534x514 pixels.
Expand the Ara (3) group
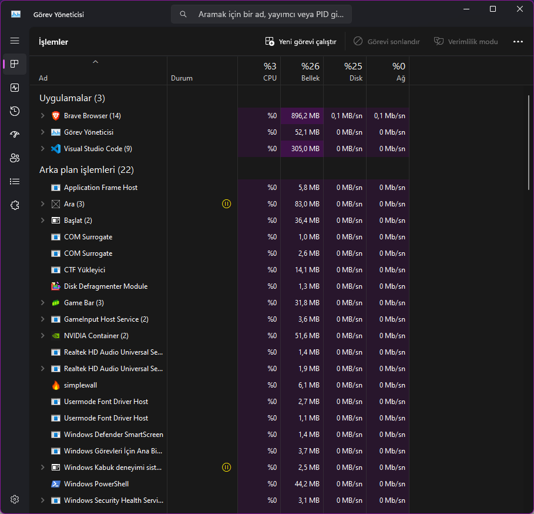42,204
